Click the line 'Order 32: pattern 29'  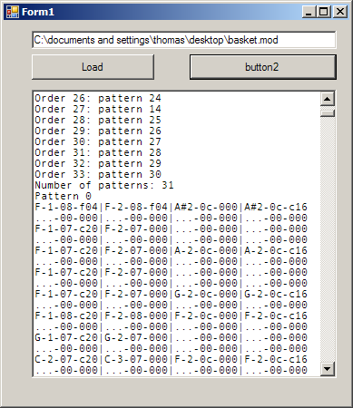pyautogui.click(x=98, y=163)
